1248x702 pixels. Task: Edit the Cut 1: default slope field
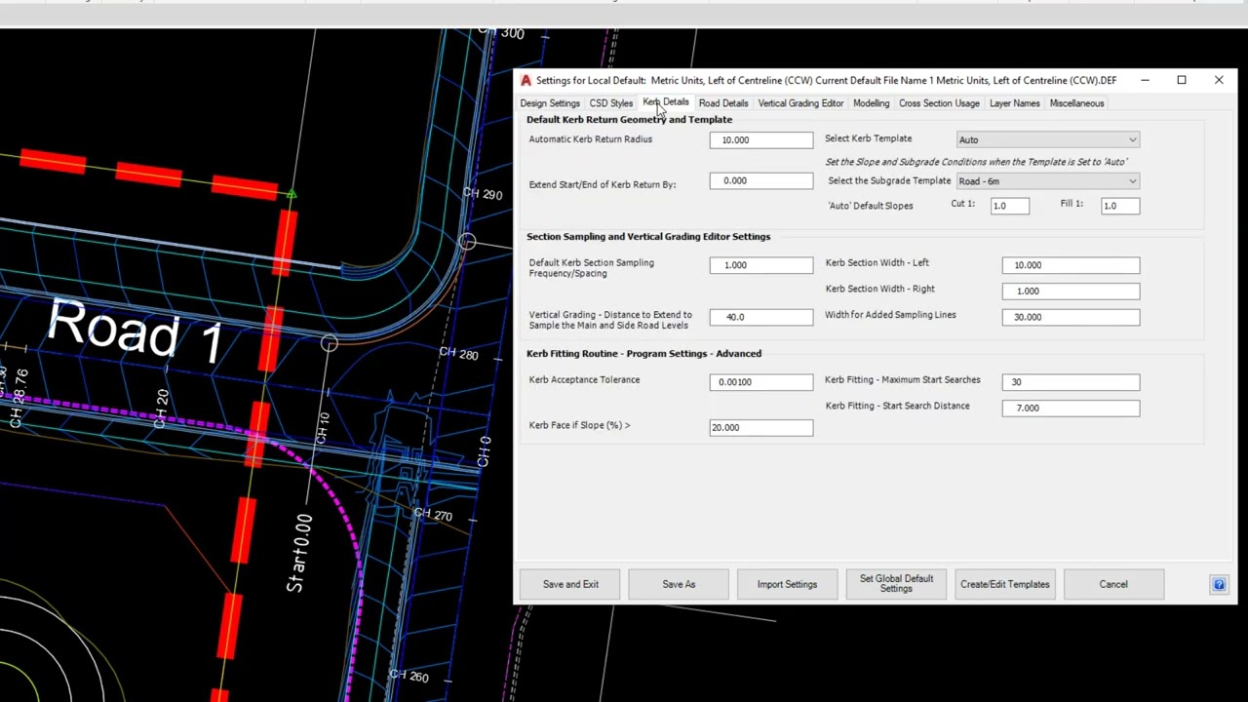1009,206
